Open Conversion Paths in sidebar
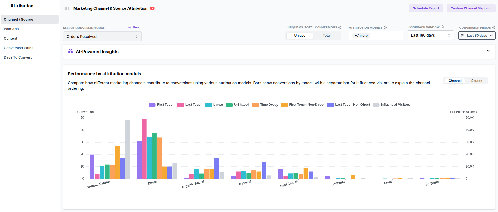This screenshot has height=212, width=498. (29, 48)
